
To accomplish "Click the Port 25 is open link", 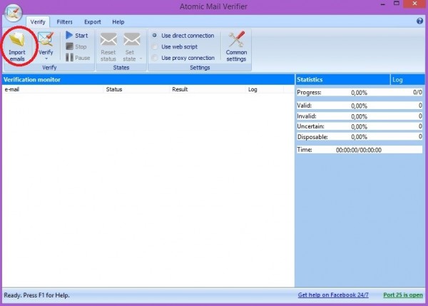I will (403, 295).
